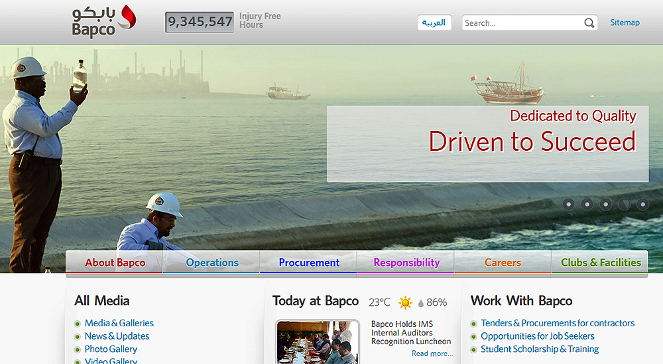Viewport: 663px width, 364px height.
Task: Select the third slideshow dot
Action: click(606, 205)
